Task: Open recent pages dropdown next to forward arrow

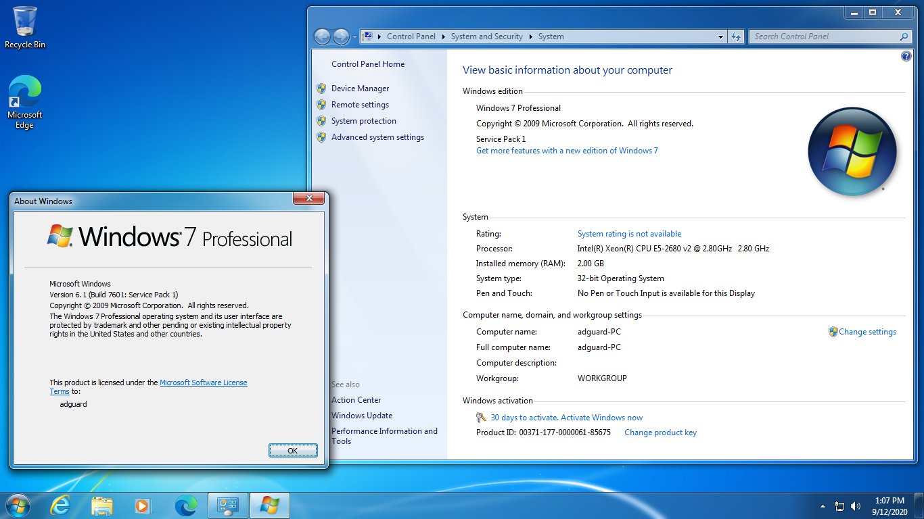Action: click(x=355, y=37)
